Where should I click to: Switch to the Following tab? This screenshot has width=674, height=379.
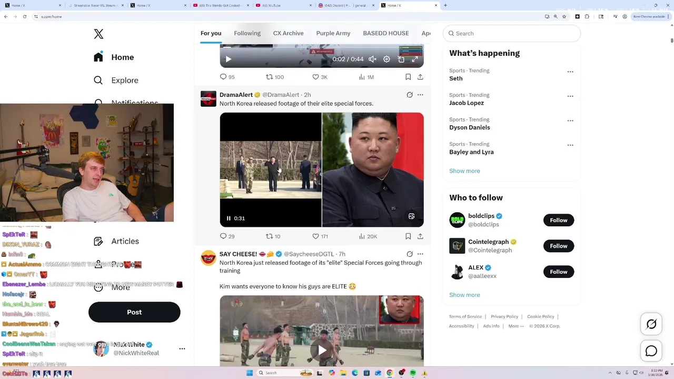tap(247, 33)
